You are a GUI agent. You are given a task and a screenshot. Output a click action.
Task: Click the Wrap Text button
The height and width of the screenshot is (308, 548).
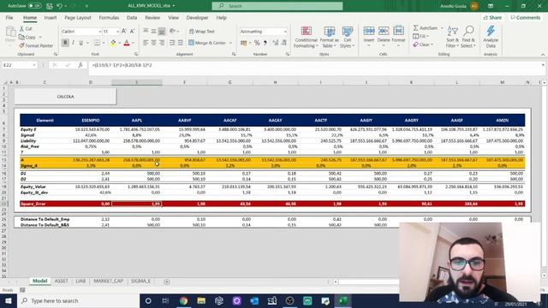[202, 32]
